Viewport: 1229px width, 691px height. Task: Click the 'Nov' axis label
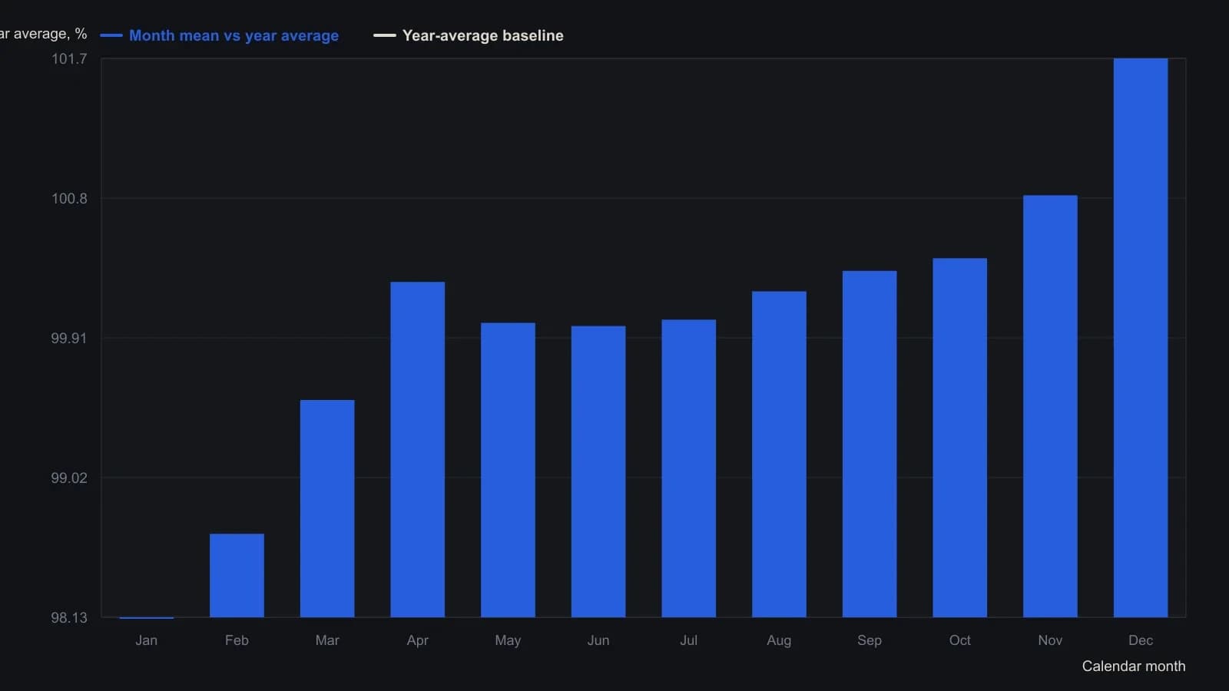coord(1050,640)
